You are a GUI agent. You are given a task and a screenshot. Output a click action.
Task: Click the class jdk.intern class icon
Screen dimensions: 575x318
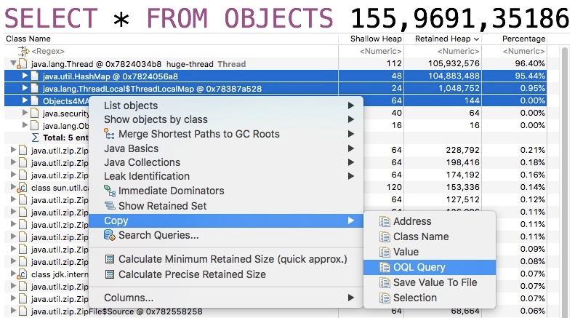(x=23, y=274)
